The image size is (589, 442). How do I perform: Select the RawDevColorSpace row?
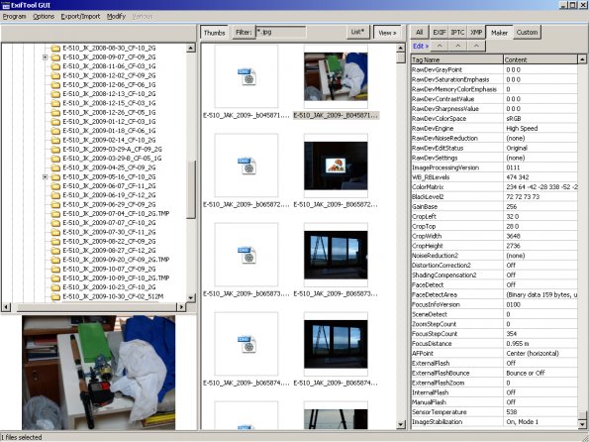494,119
